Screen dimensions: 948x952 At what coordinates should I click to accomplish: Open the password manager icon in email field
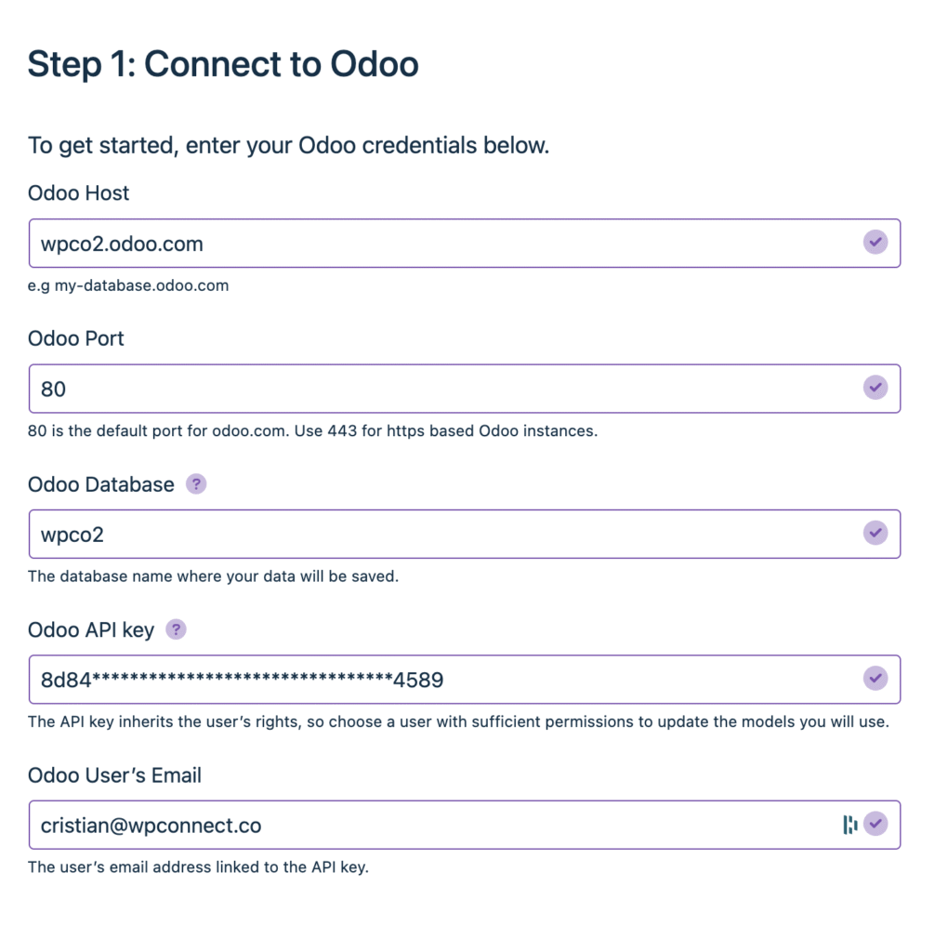coord(849,824)
